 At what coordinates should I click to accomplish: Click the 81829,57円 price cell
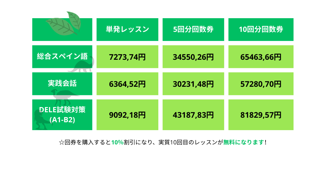tap(261, 115)
